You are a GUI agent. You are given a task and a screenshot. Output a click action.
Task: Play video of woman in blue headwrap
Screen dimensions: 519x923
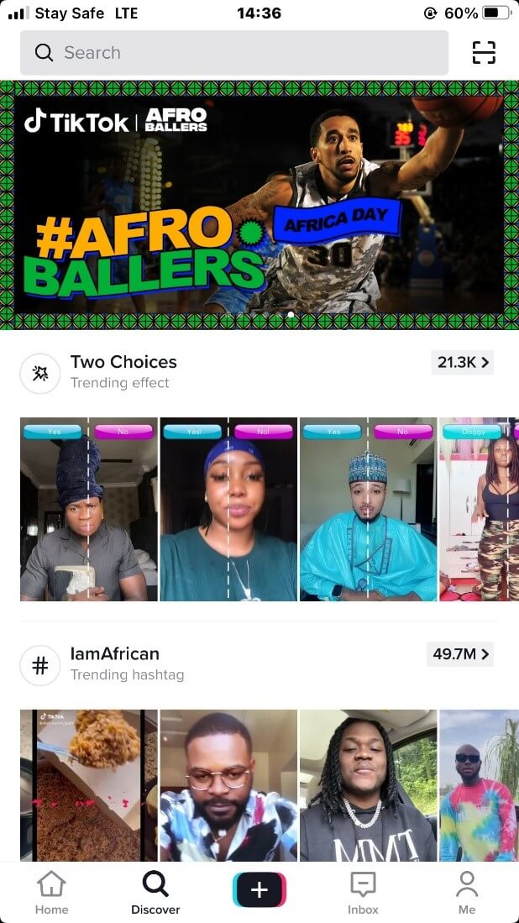coord(228,509)
